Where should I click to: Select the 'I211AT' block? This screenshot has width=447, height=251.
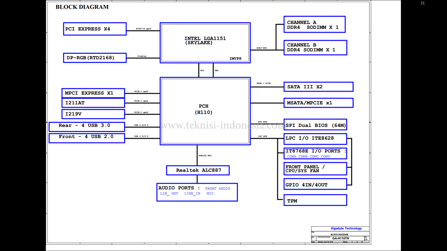point(93,103)
